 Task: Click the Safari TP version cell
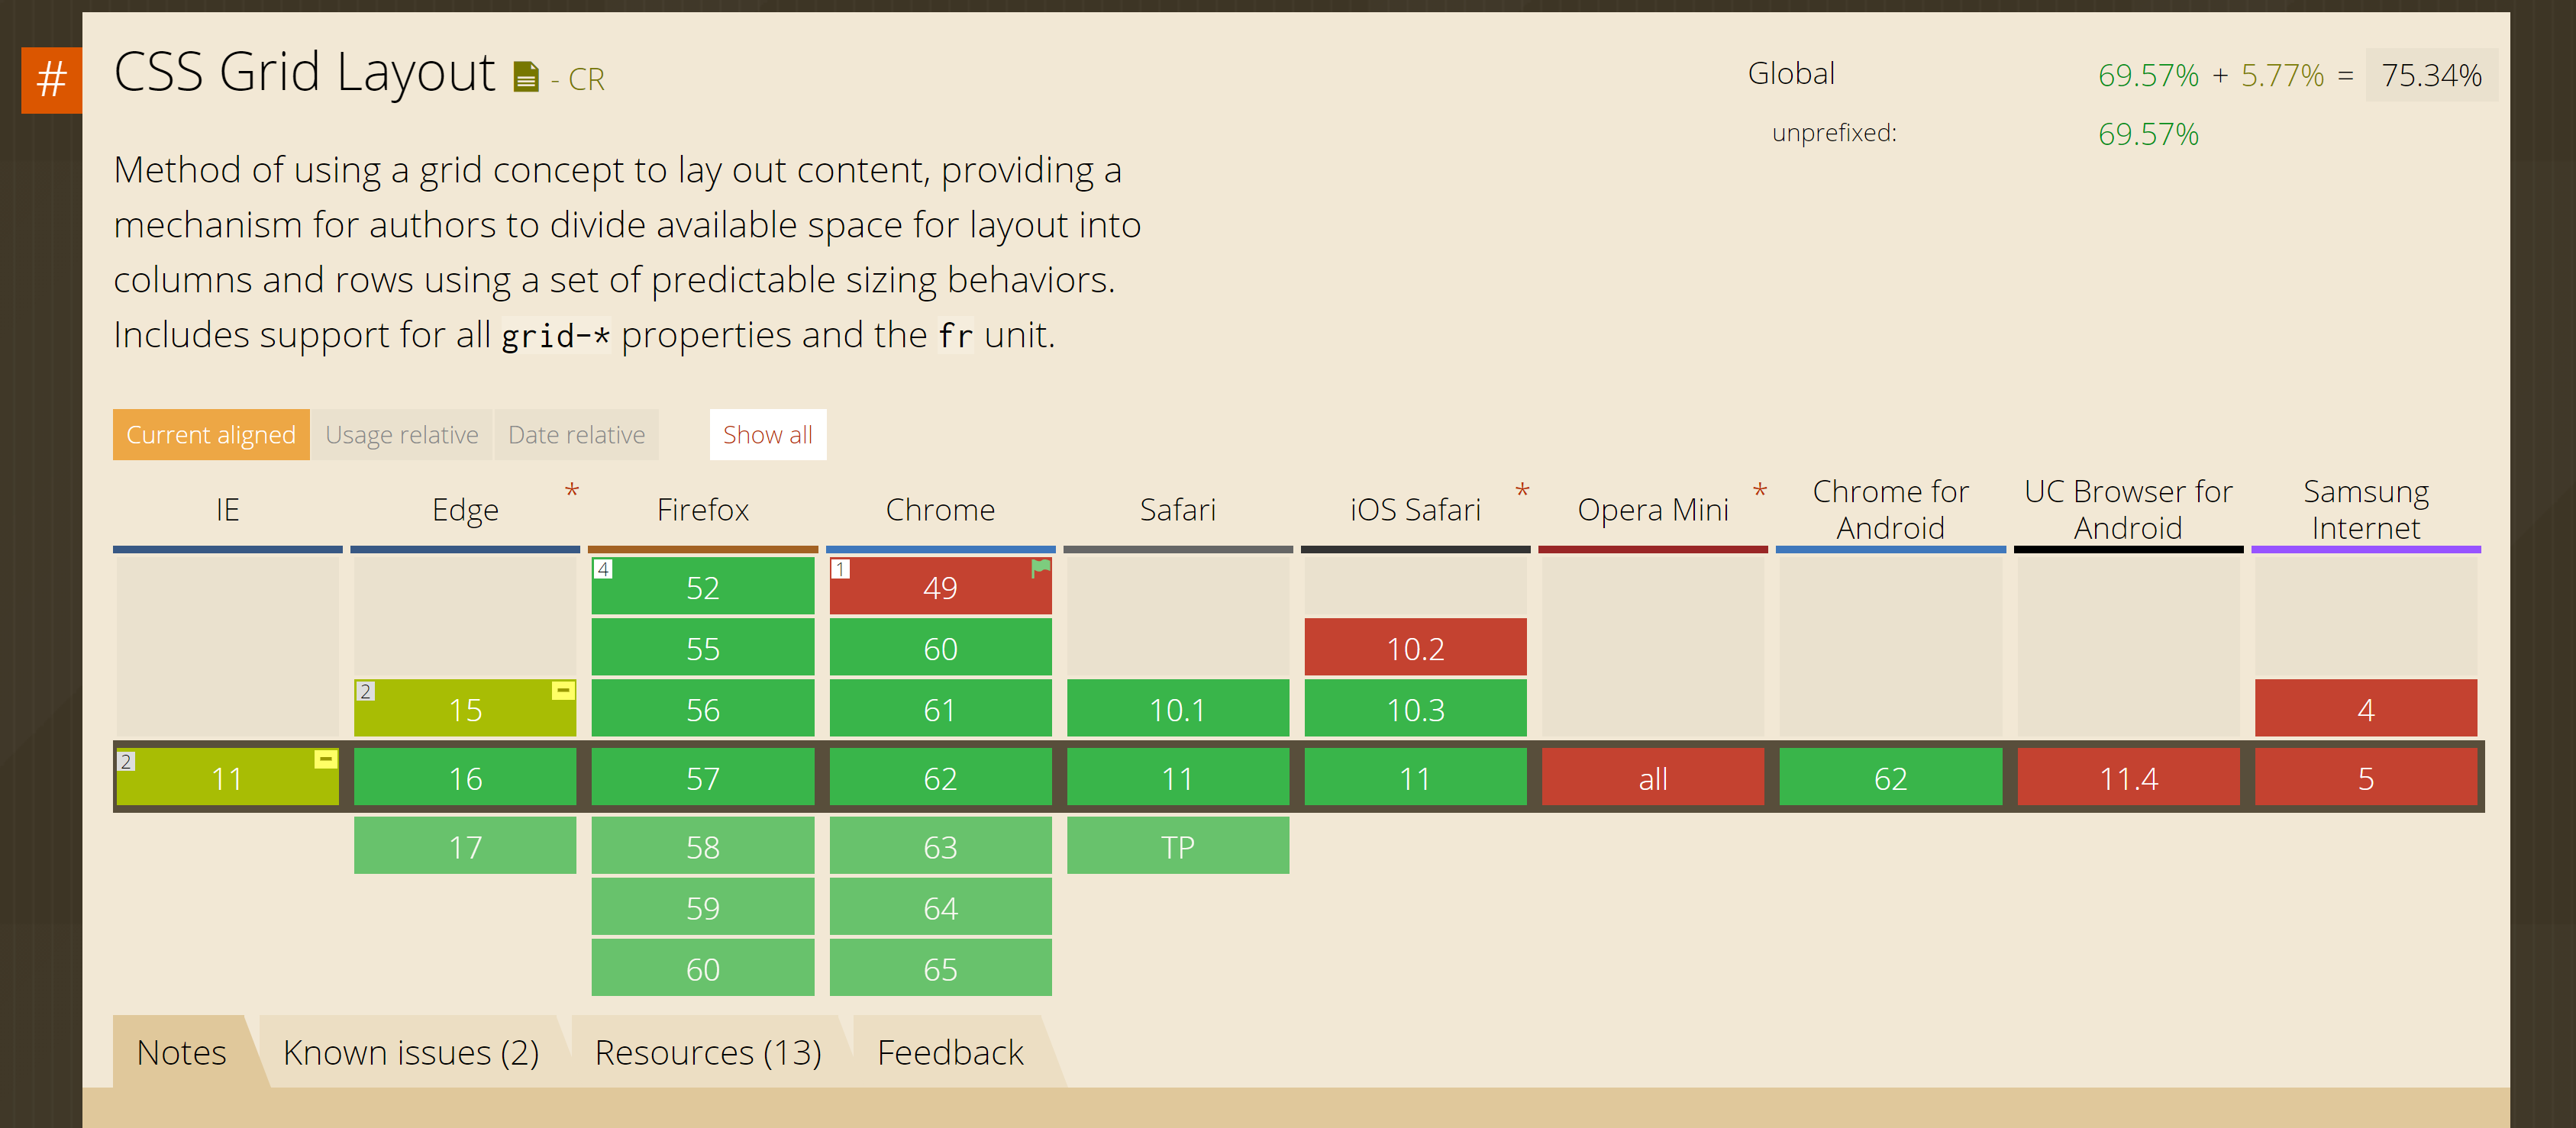[x=1177, y=846]
